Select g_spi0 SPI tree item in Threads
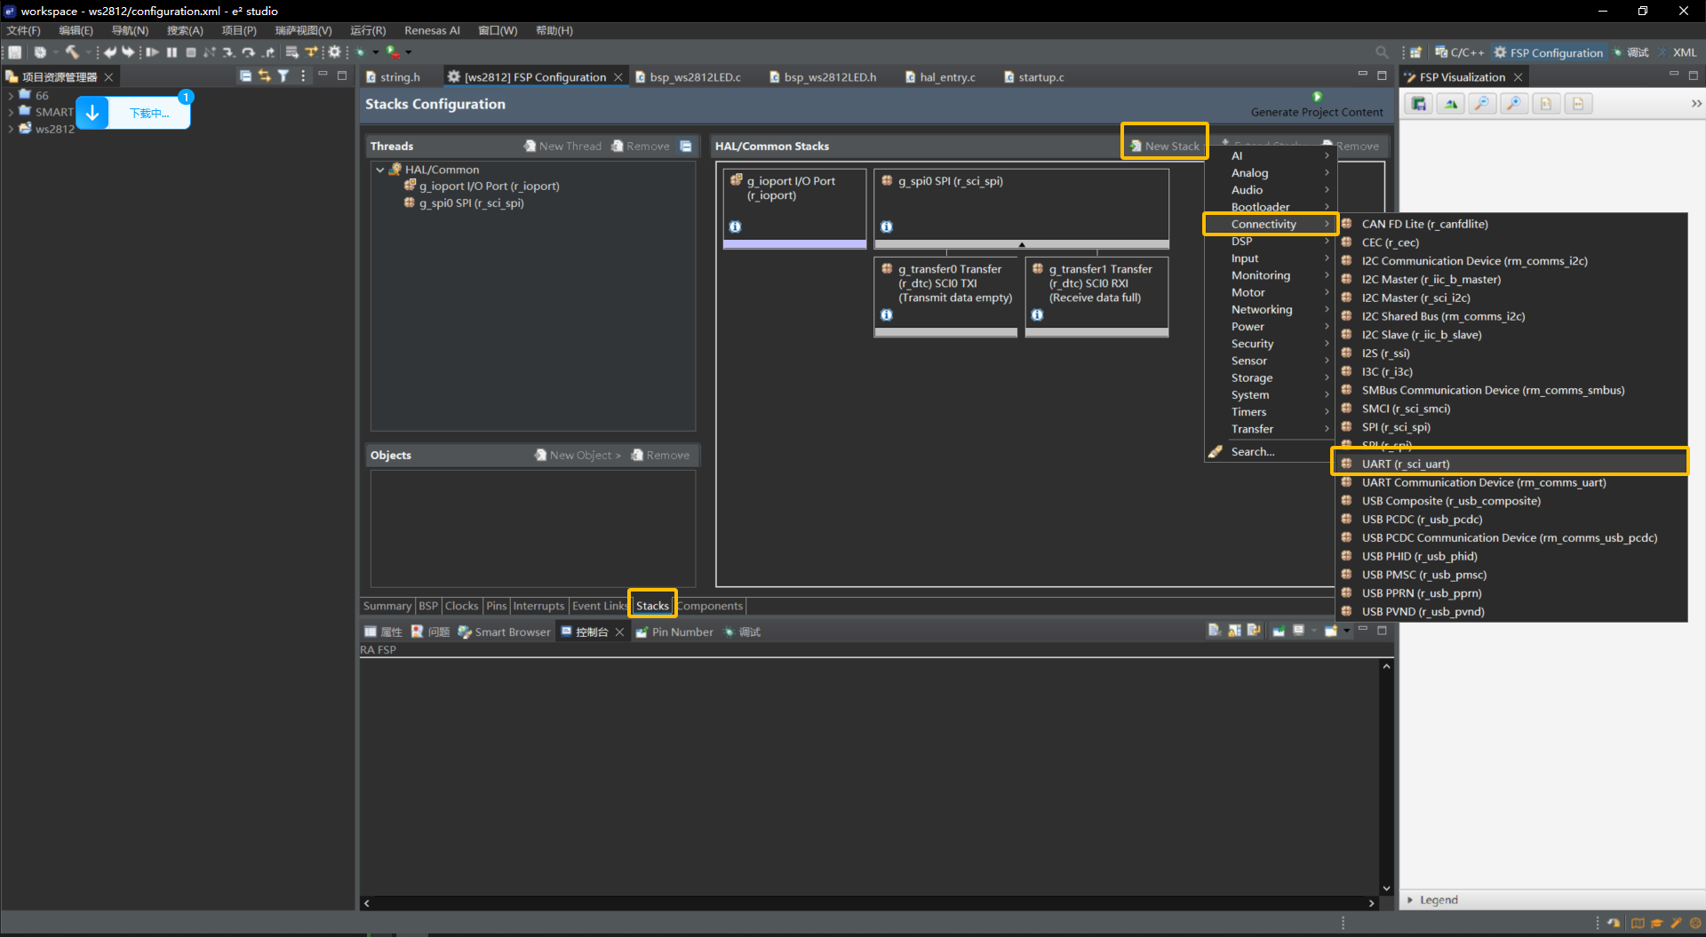This screenshot has width=1706, height=937. tap(464, 203)
